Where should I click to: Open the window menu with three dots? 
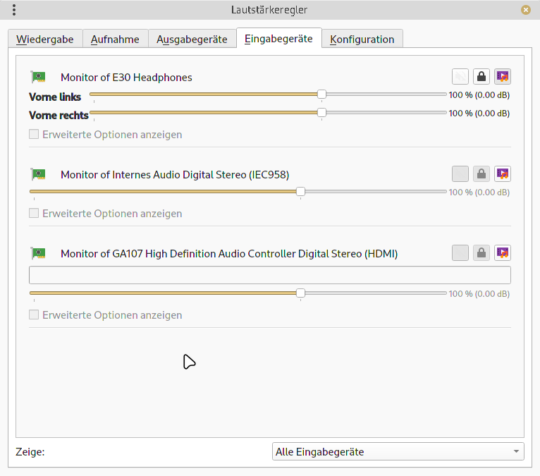click(x=14, y=10)
